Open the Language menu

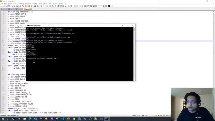coord(28,4)
